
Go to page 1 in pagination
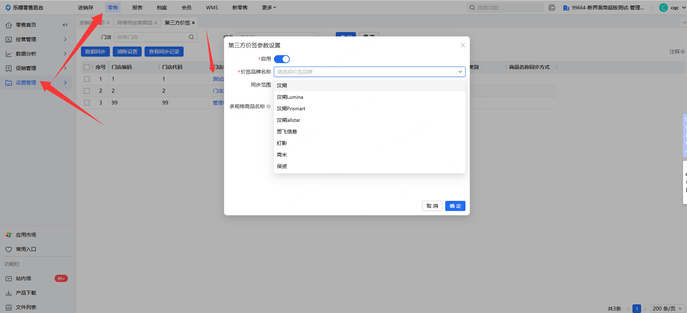[637, 309]
